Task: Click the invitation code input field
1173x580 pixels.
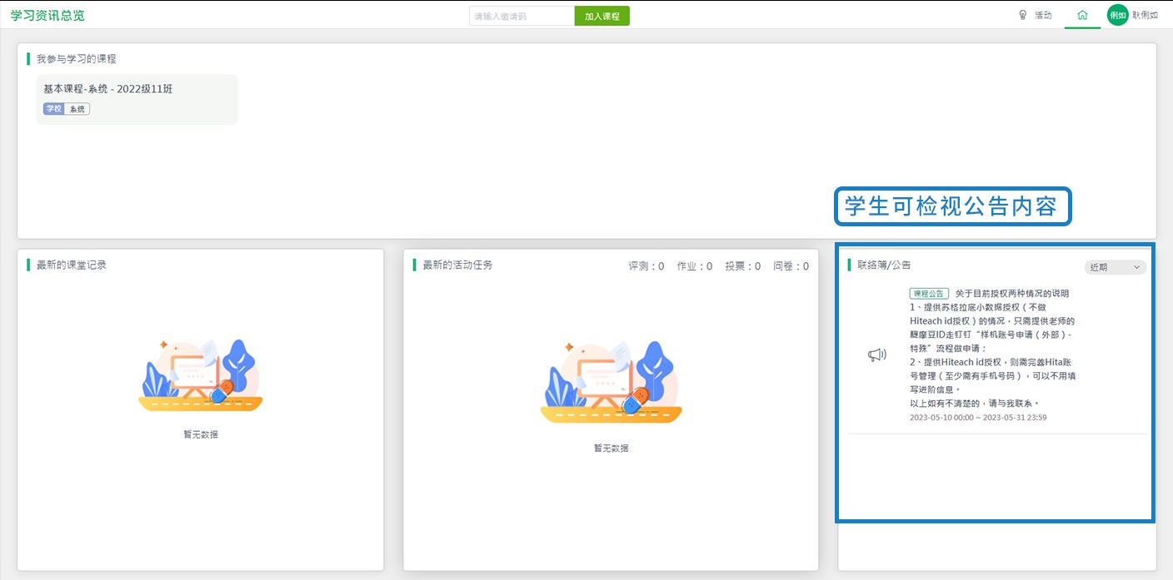Action: pyautogui.click(x=522, y=16)
